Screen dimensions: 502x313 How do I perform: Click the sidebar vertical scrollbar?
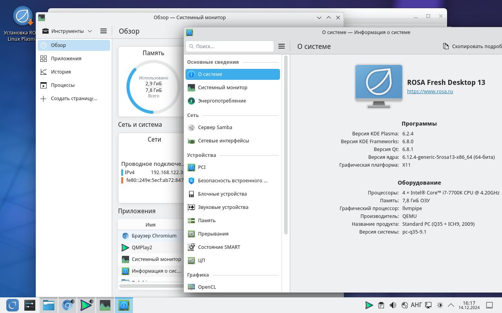pyautogui.click(x=286, y=145)
